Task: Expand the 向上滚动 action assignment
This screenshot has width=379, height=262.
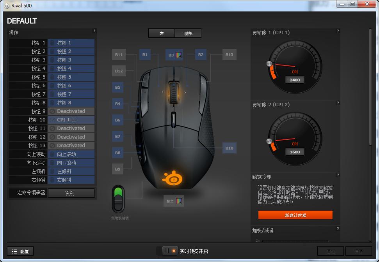Action: pyautogui.click(x=71, y=154)
